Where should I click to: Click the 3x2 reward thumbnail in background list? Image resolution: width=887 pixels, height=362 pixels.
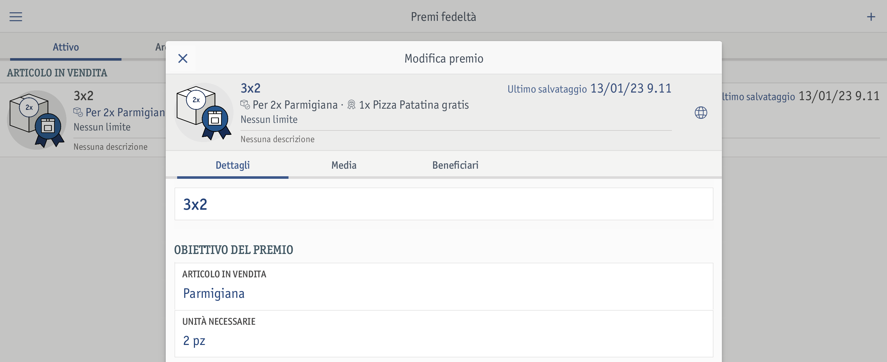[36, 120]
